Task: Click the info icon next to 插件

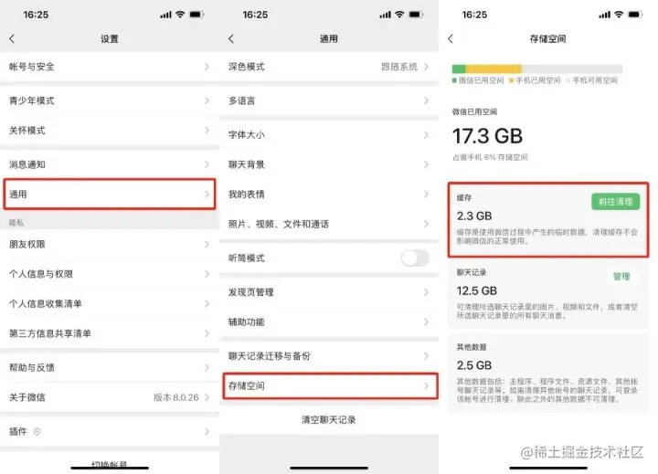Action: [37, 431]
